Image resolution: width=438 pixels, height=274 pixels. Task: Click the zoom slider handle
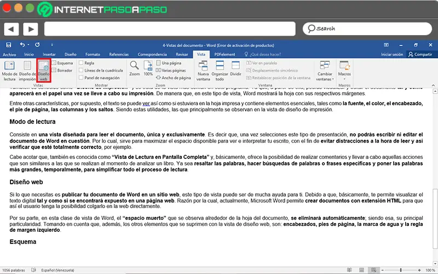(x=401, y=270)
